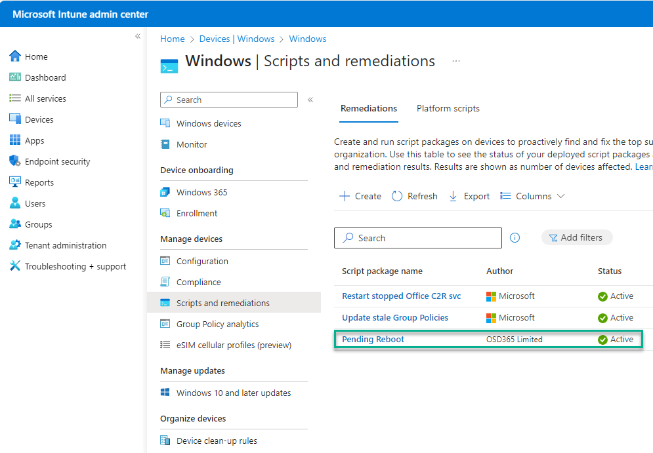Collapse the main left navigation pane
This screenshot has height=453, width=653.
point(138,36)
